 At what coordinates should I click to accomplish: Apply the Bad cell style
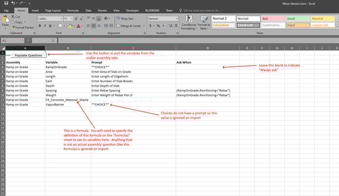point(273,19)
